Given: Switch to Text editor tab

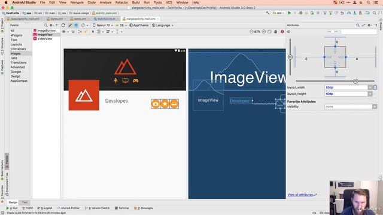Looking at the screenshot, I should click(25, 202).
